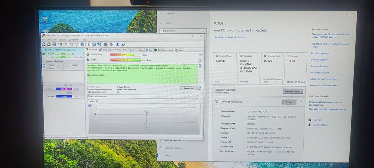Open the Disk menu

(x=49, y=40)
